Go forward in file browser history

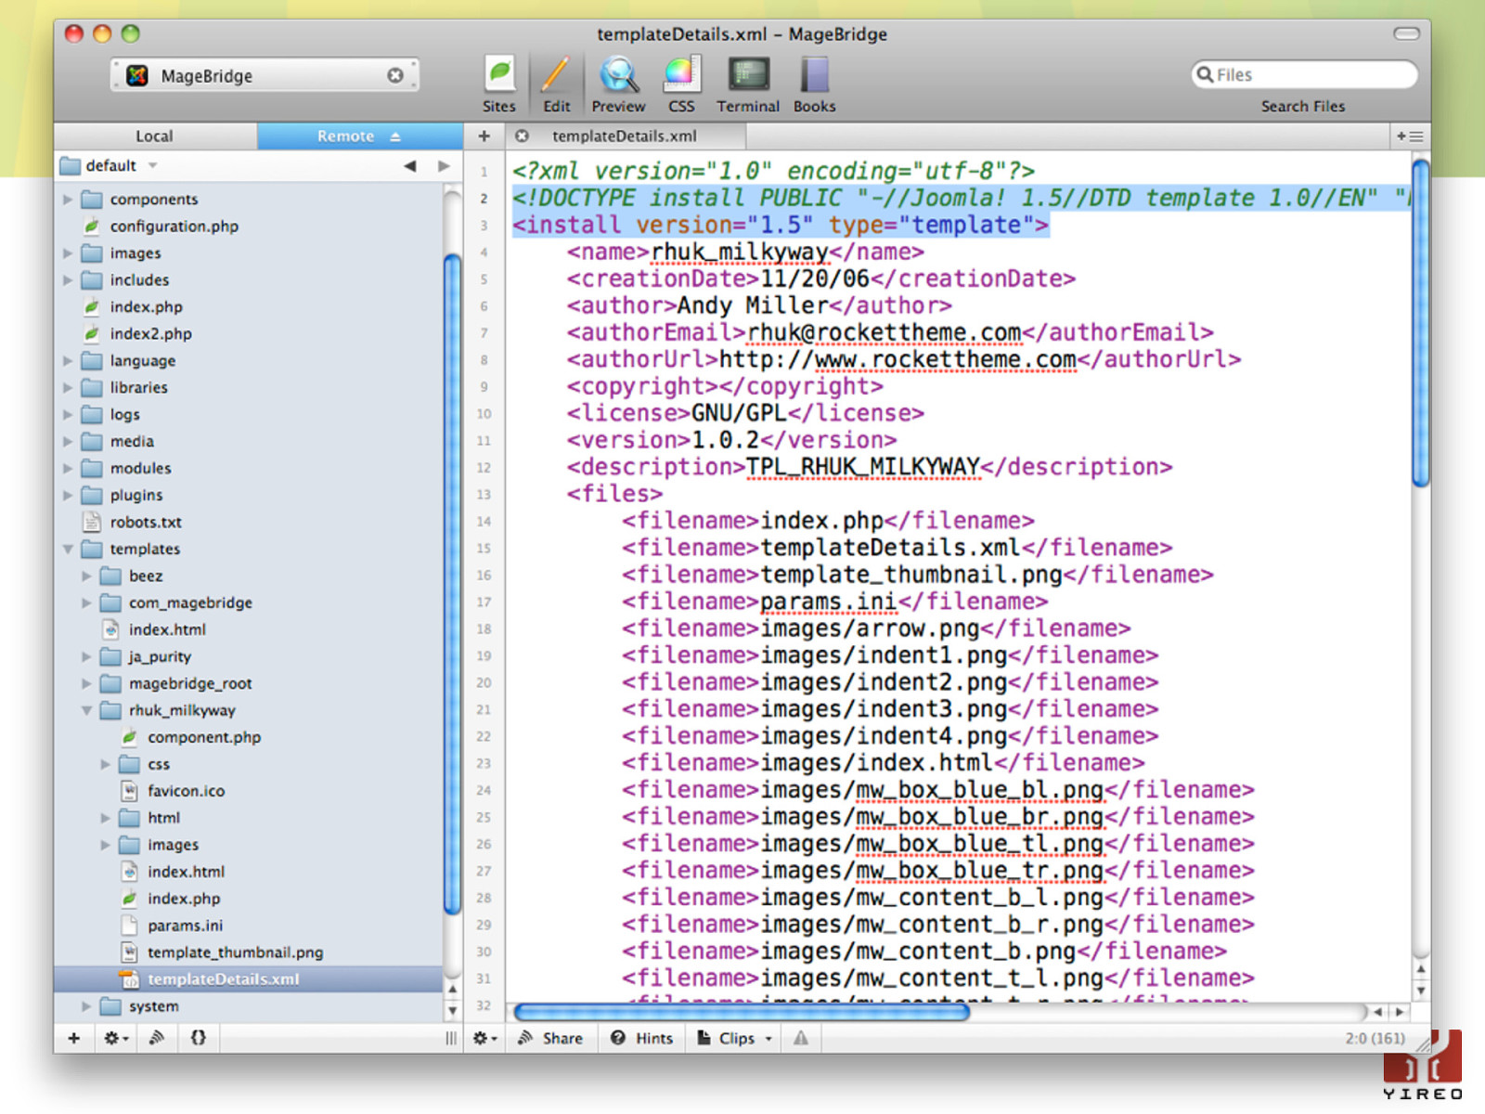(x=444, y=165)
